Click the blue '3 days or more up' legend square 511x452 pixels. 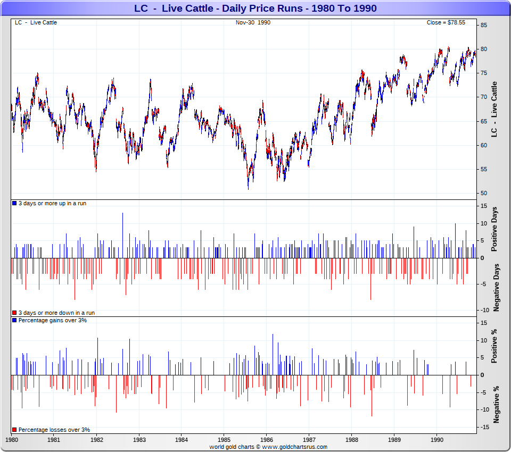[x=14, y=204]
